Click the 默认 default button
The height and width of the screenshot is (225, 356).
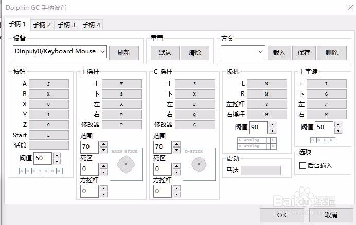coord(165,53)
